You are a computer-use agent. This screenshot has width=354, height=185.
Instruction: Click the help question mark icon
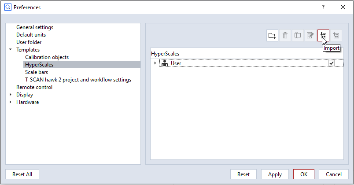323,7
